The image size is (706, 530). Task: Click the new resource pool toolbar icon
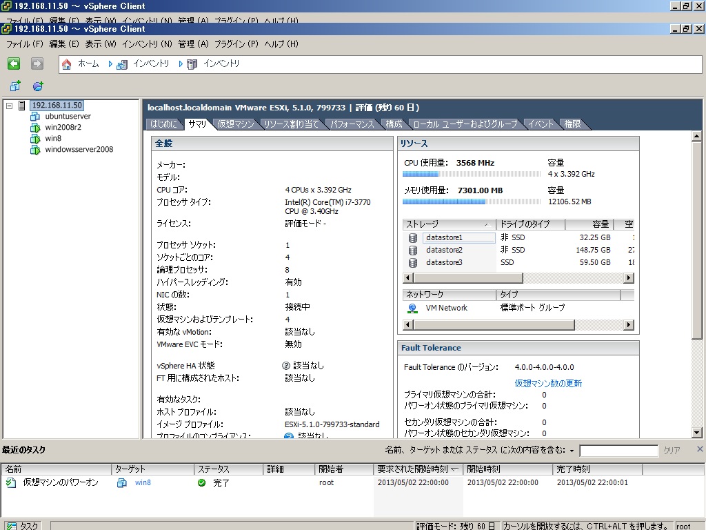(38, 86)
